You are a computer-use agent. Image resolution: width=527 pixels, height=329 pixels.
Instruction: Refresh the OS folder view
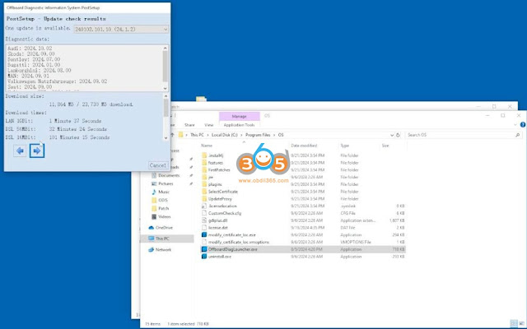tap(399, 135)
